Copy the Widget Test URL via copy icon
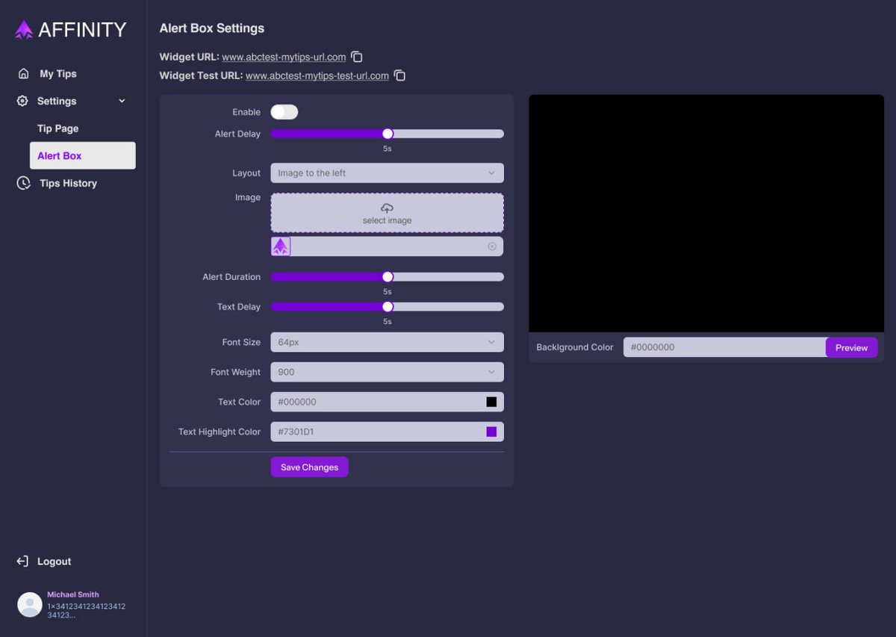Viewport: 896px width, 637px height. click(399, 75)
